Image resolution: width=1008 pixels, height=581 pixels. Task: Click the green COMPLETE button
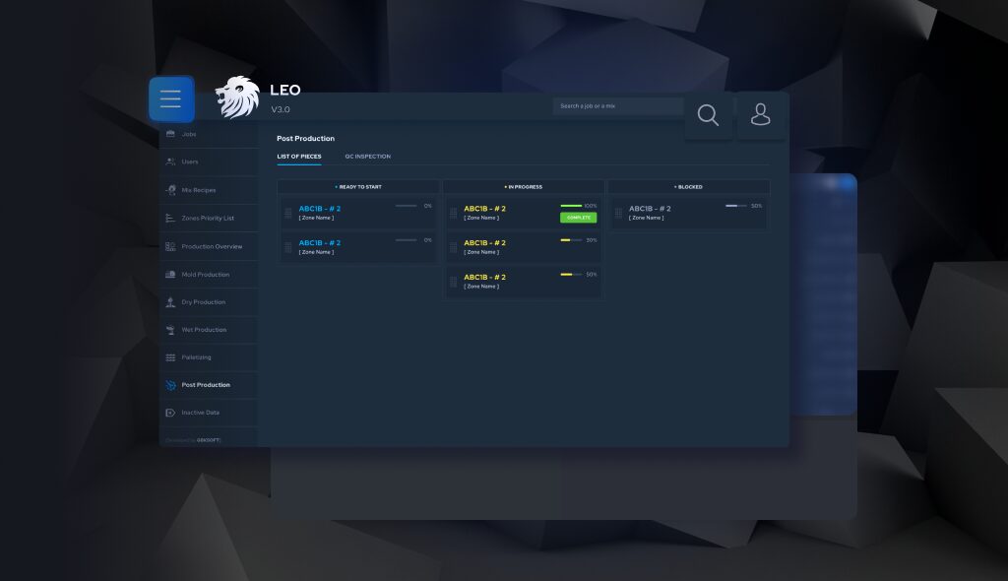[578, 218]
